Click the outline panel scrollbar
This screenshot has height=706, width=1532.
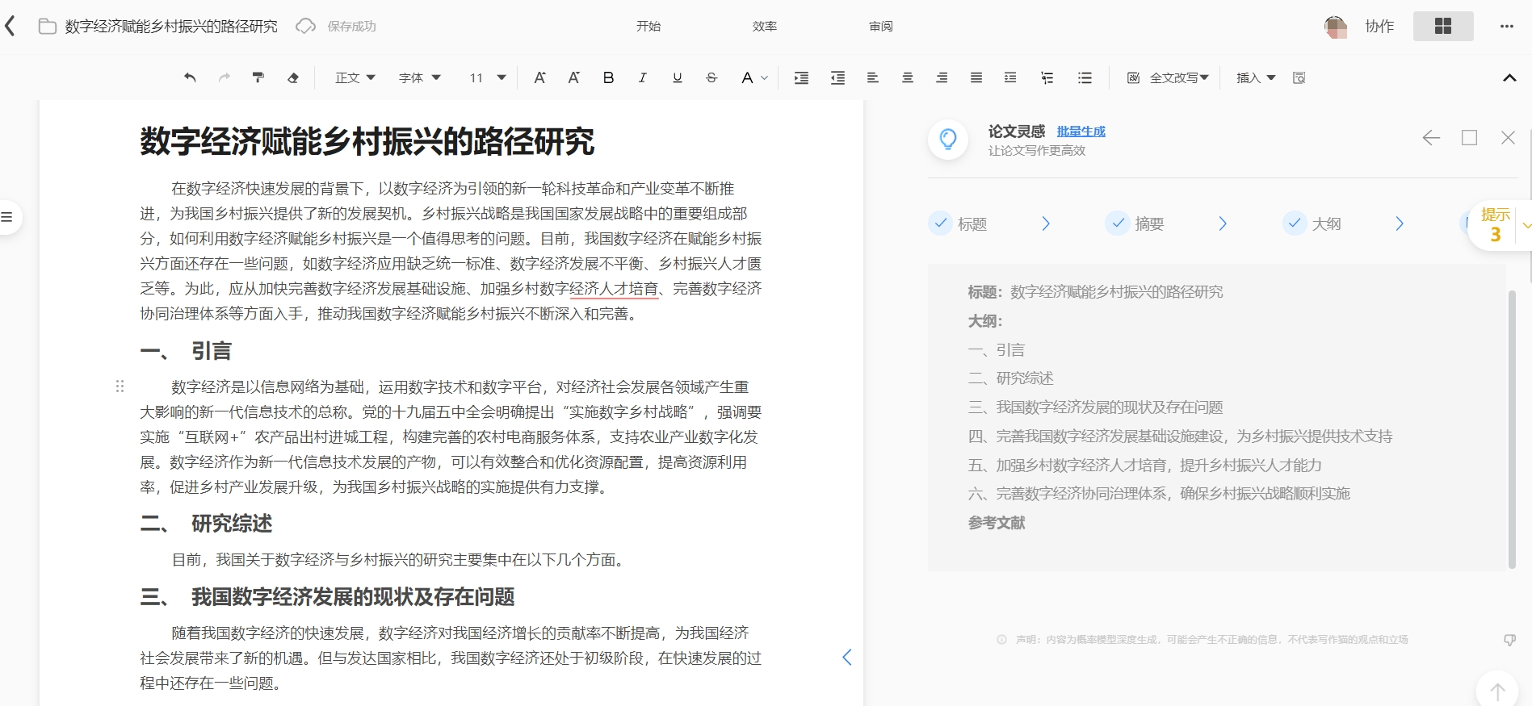point(1512,429)
